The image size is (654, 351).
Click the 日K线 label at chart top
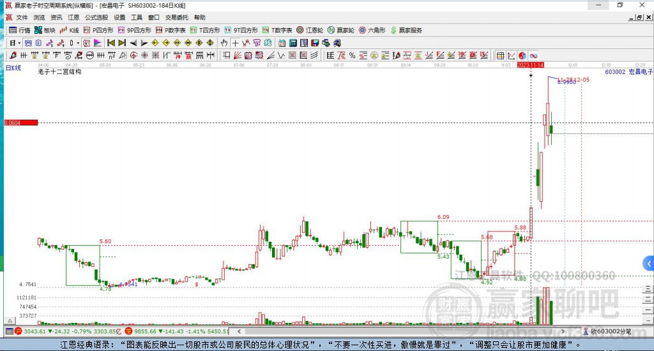tap(13, 68)
